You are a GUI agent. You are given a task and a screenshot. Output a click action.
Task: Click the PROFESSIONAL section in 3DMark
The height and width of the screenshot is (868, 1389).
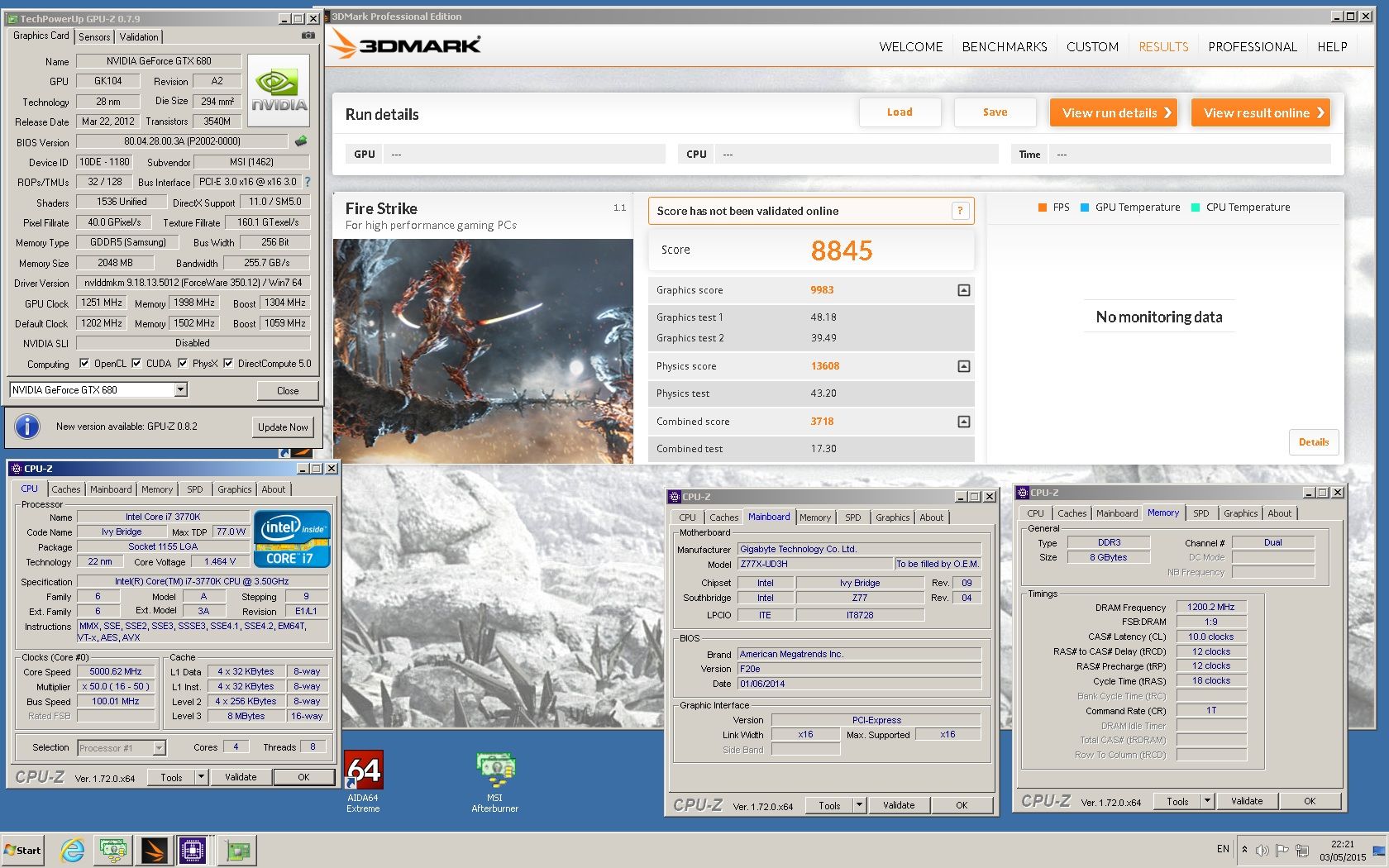point(1253,47)
